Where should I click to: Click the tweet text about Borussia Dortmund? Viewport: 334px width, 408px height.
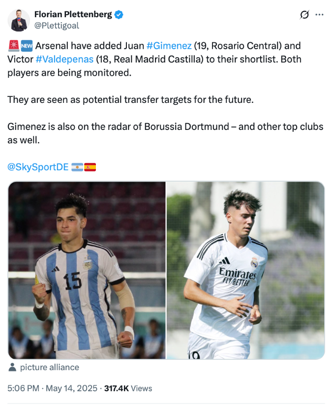tap(165, 133)
